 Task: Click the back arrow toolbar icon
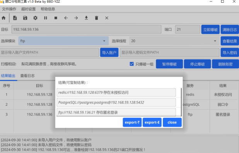coord(66,18)
